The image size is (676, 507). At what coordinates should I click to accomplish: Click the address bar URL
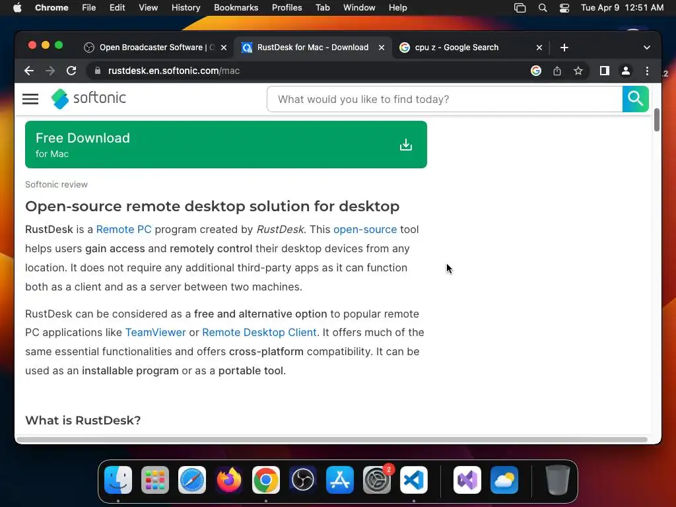tap(174, 71)
